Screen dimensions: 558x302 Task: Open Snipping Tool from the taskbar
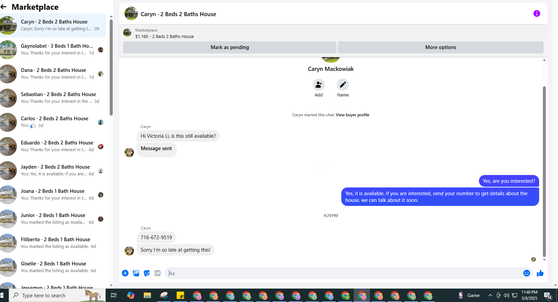164,295
